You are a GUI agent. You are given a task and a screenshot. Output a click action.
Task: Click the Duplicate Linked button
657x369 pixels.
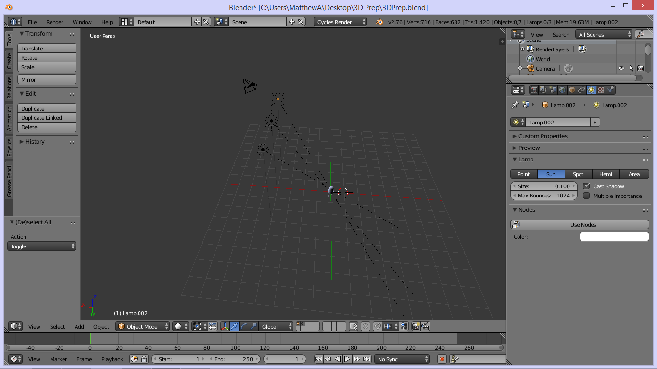[x=47, y=118]
